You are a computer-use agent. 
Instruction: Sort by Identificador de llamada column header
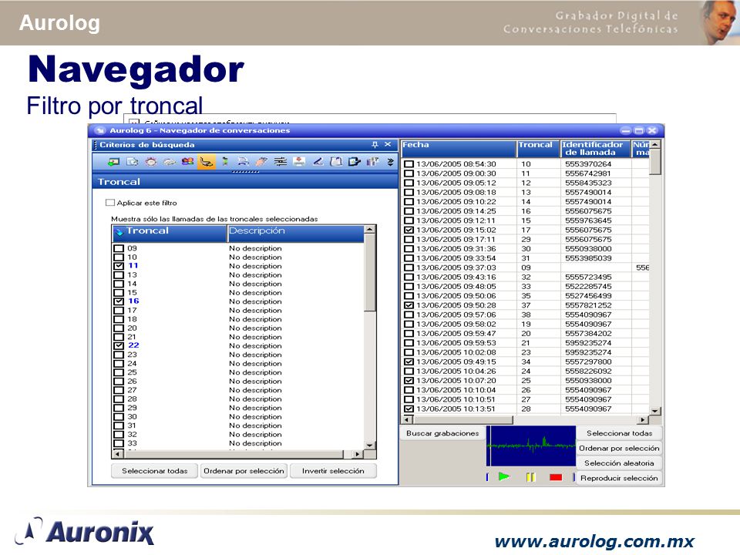[x=596, y=148]
